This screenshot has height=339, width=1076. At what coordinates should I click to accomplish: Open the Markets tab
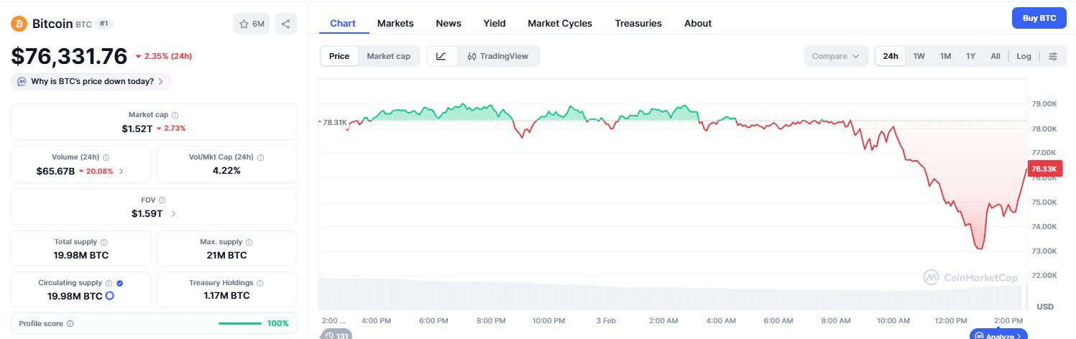click(x=395, y=23)
